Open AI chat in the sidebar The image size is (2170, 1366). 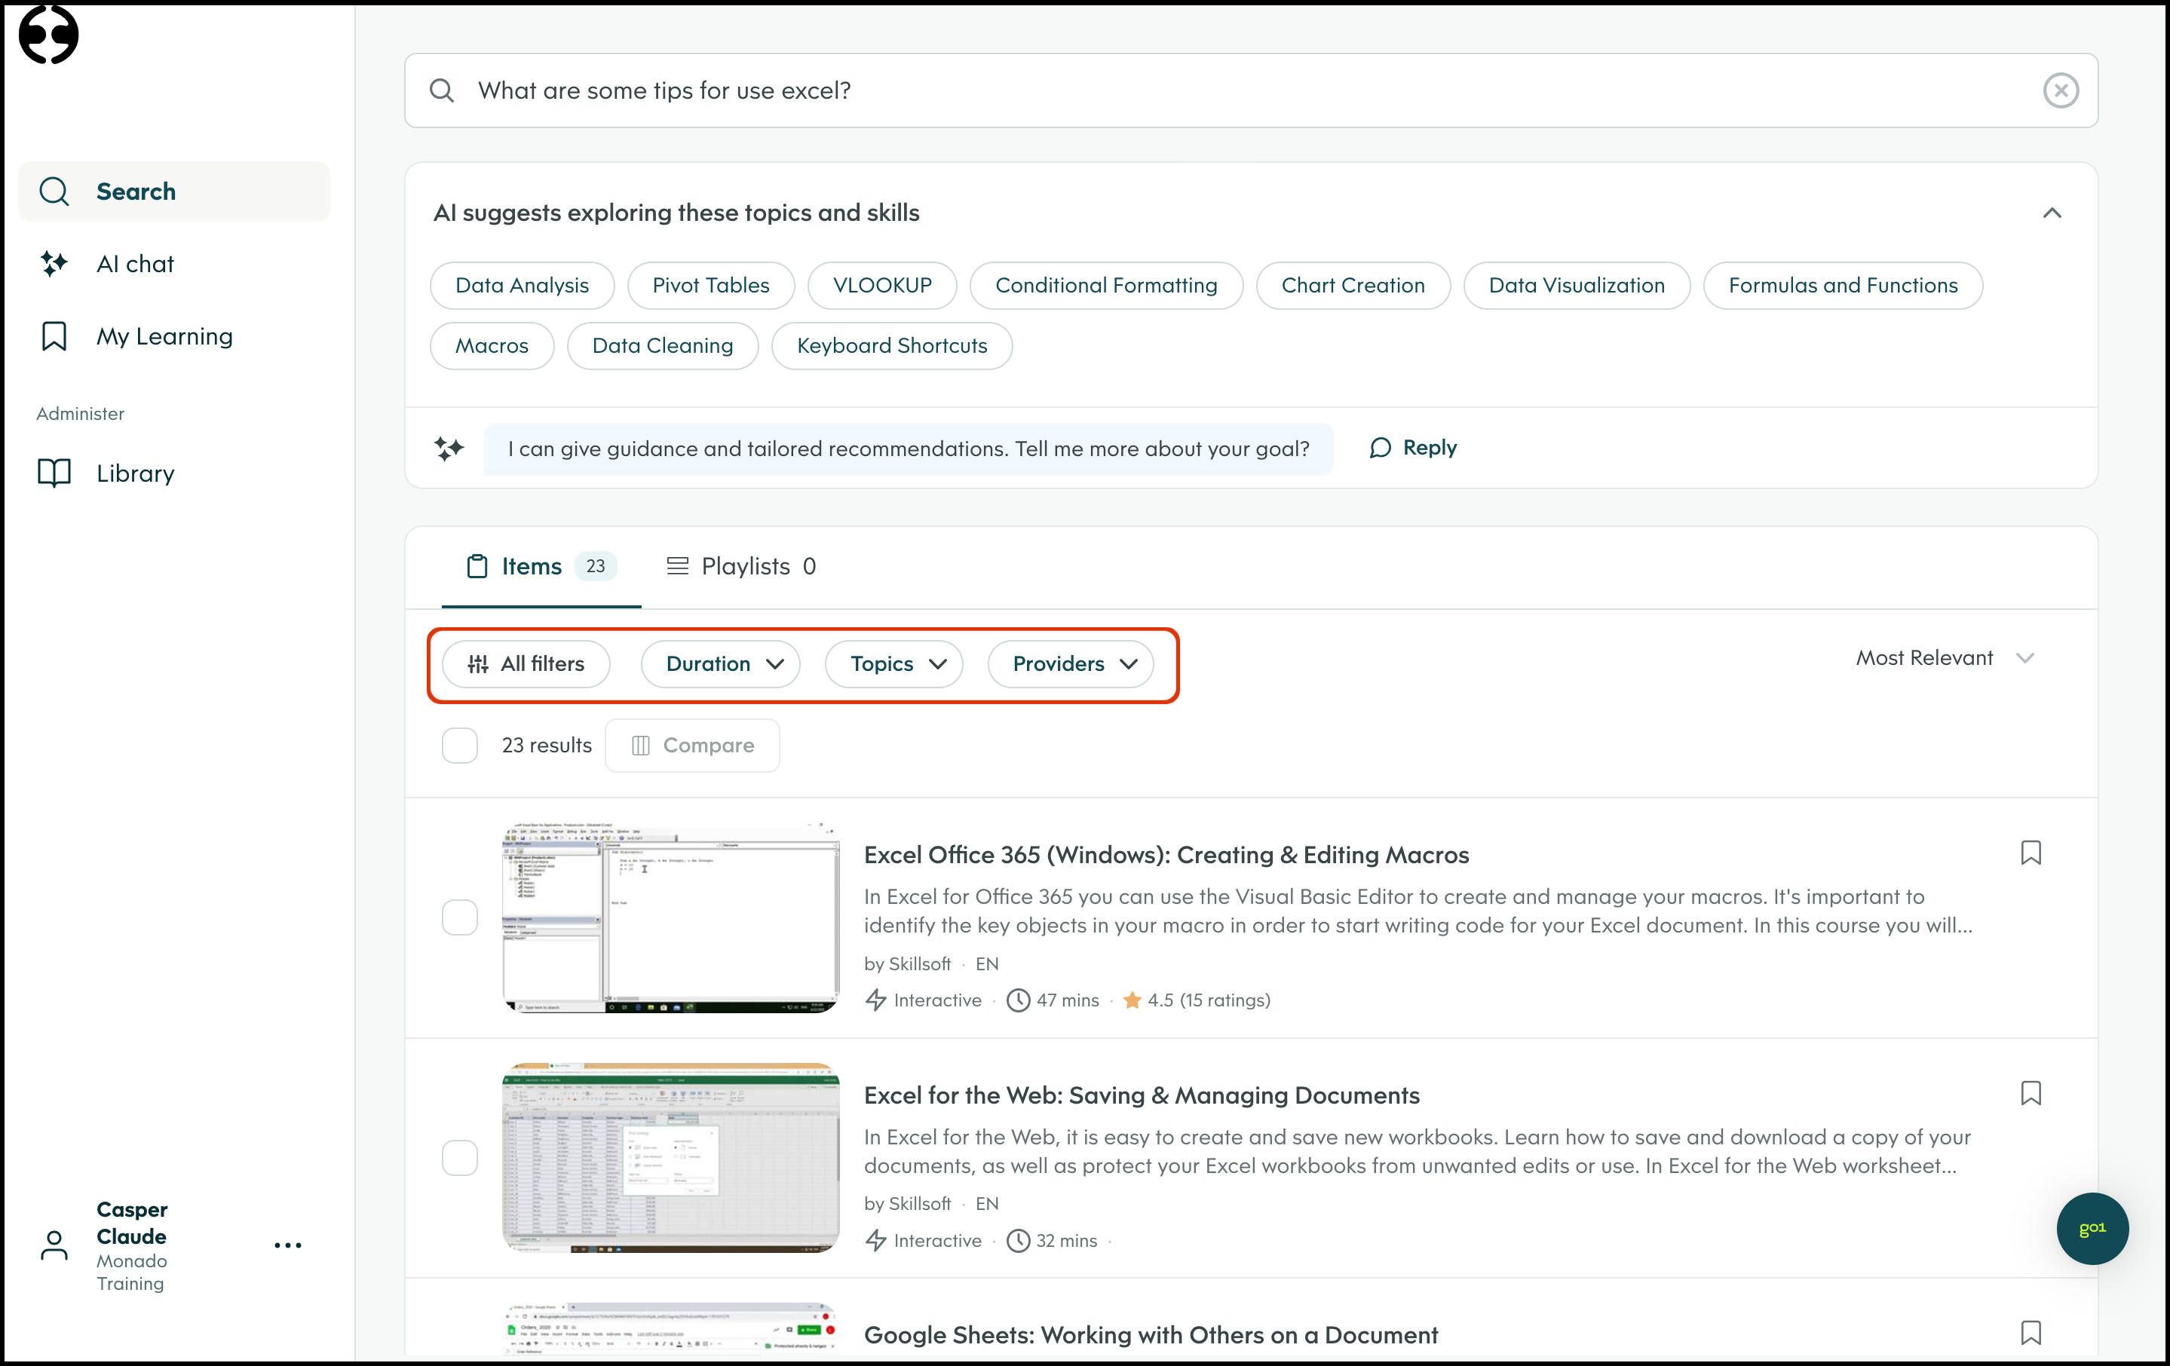pyautogui.click(x=174, y=264)
